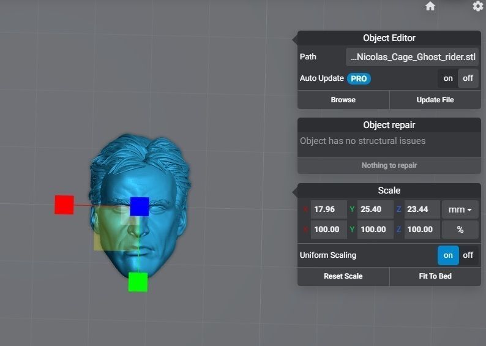The width and height of the screenshot is (486, 346).
Task: Click the Scale panel header
Action: [x=389, y=190]
